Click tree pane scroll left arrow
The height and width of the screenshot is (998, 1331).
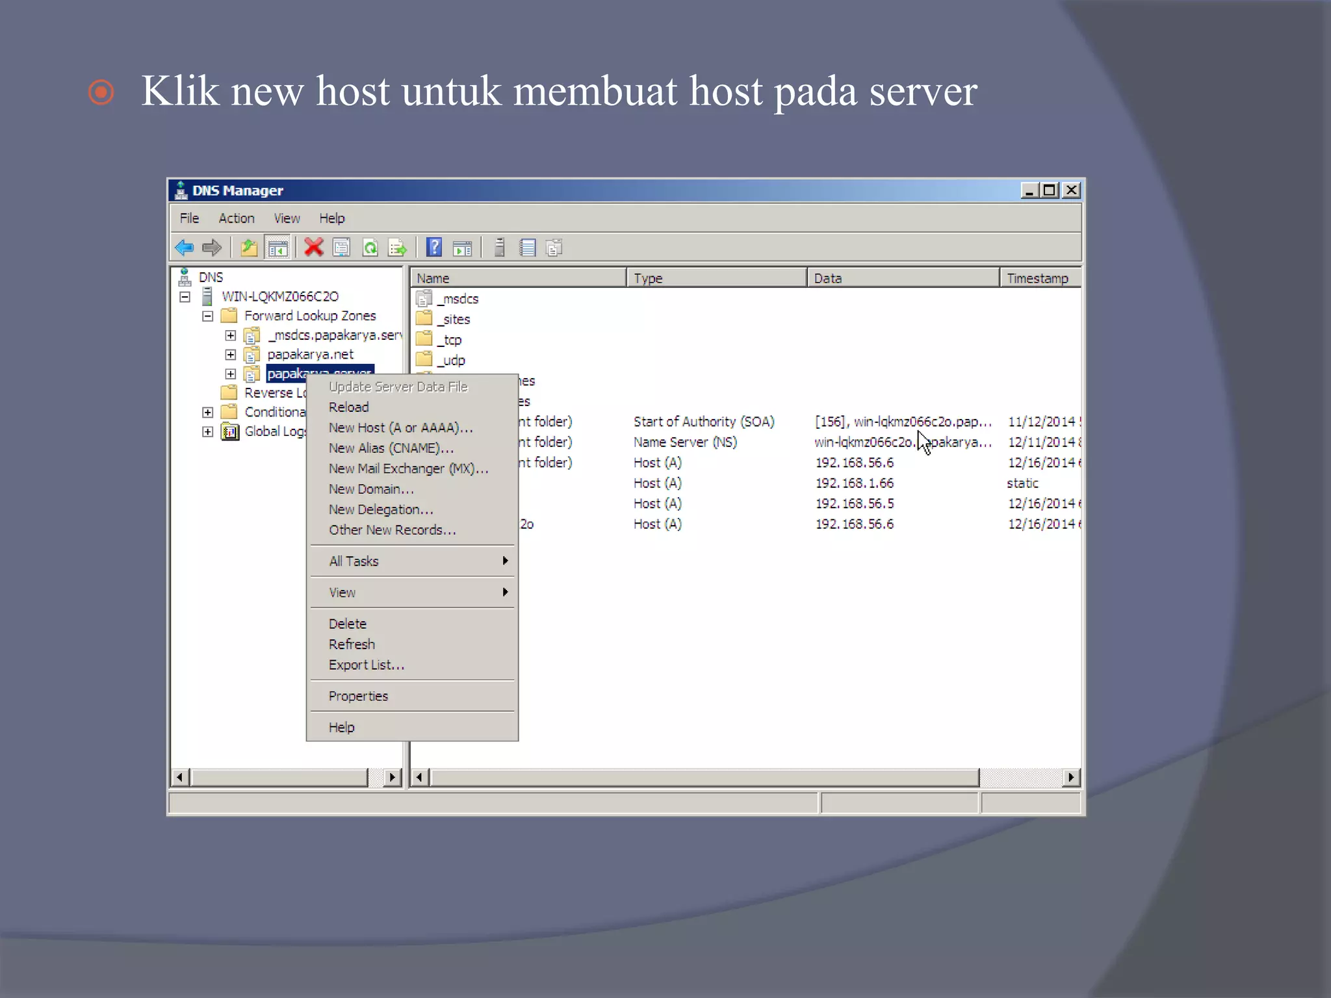point(180,778)
